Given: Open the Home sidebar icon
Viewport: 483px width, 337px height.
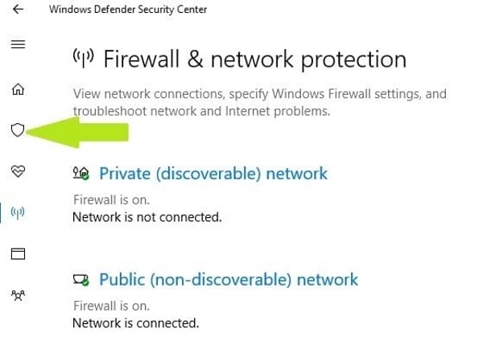Looking at the screenshot, I should (18, 88).
